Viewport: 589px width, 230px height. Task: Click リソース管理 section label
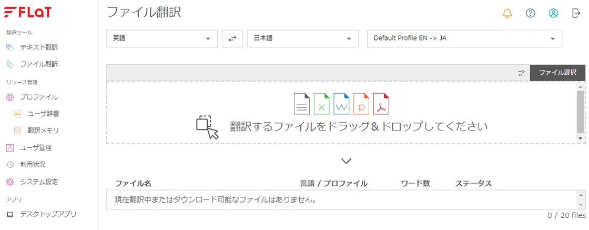(22, 82)
